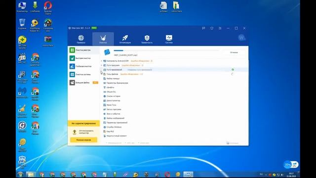The width and height of the screenshot is (316, 178).
Task: Open the Оптимизация rocket tab
Action: pyautogui.click(x=125, y=39)
